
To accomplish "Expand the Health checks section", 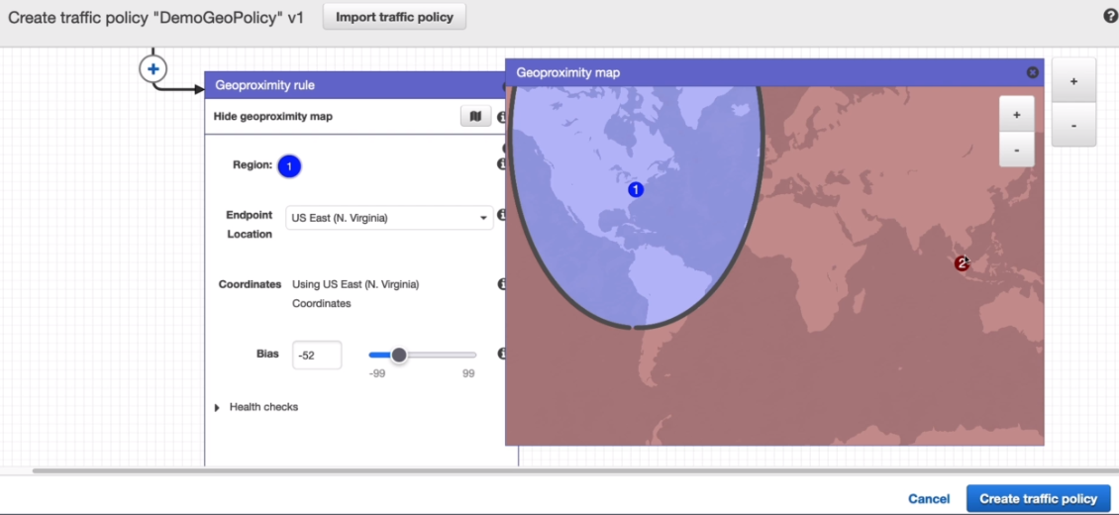I will (x=217, y=407).
